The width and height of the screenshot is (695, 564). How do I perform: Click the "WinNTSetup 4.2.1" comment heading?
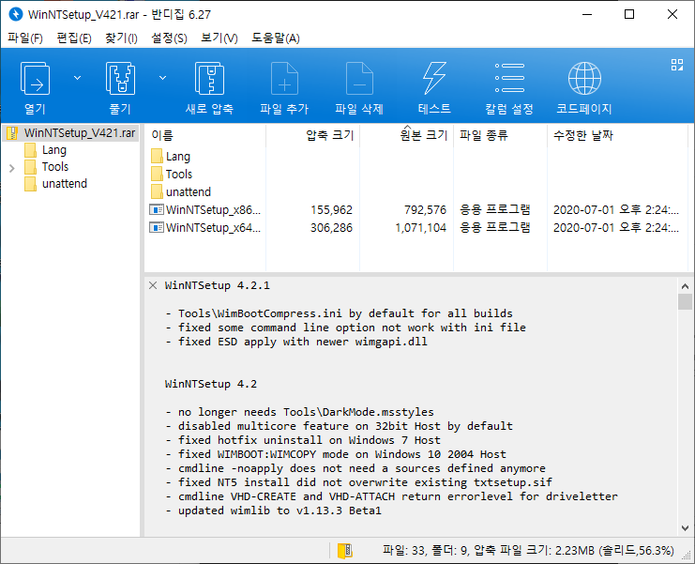pos(218,285)
